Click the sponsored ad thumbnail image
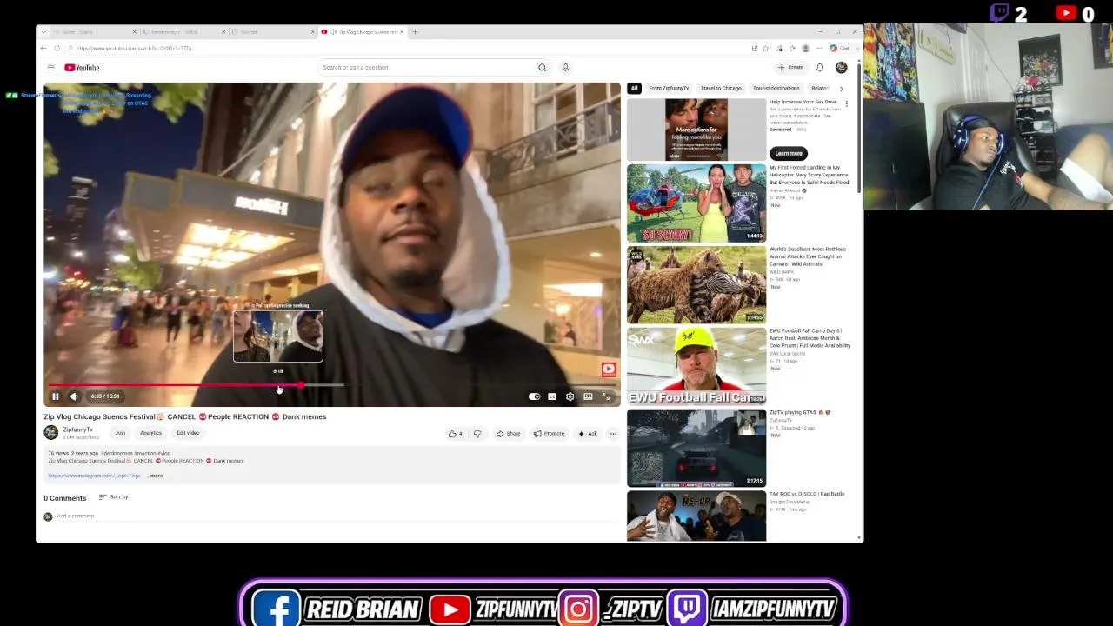 coord(696,130)
